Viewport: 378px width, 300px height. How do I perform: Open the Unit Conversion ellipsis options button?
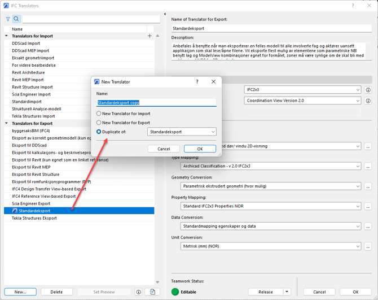click(368, 246)
